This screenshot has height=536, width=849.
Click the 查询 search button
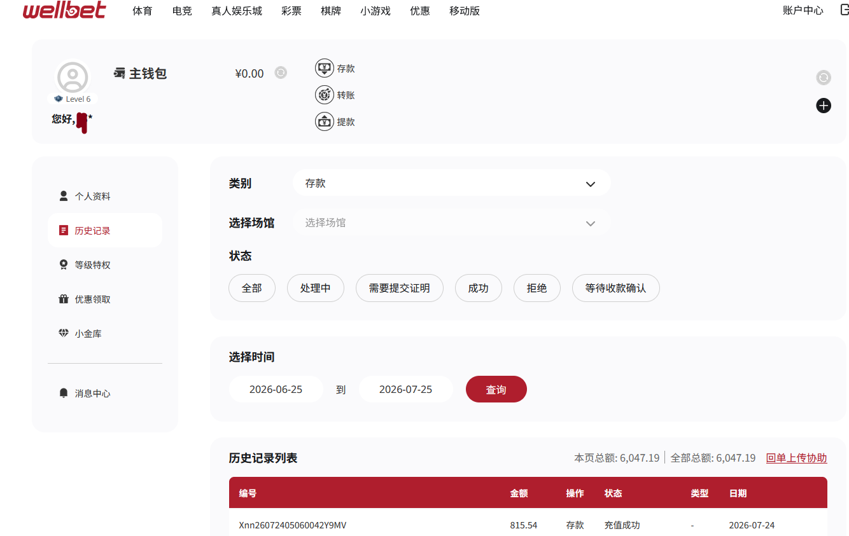coord(496,389)
